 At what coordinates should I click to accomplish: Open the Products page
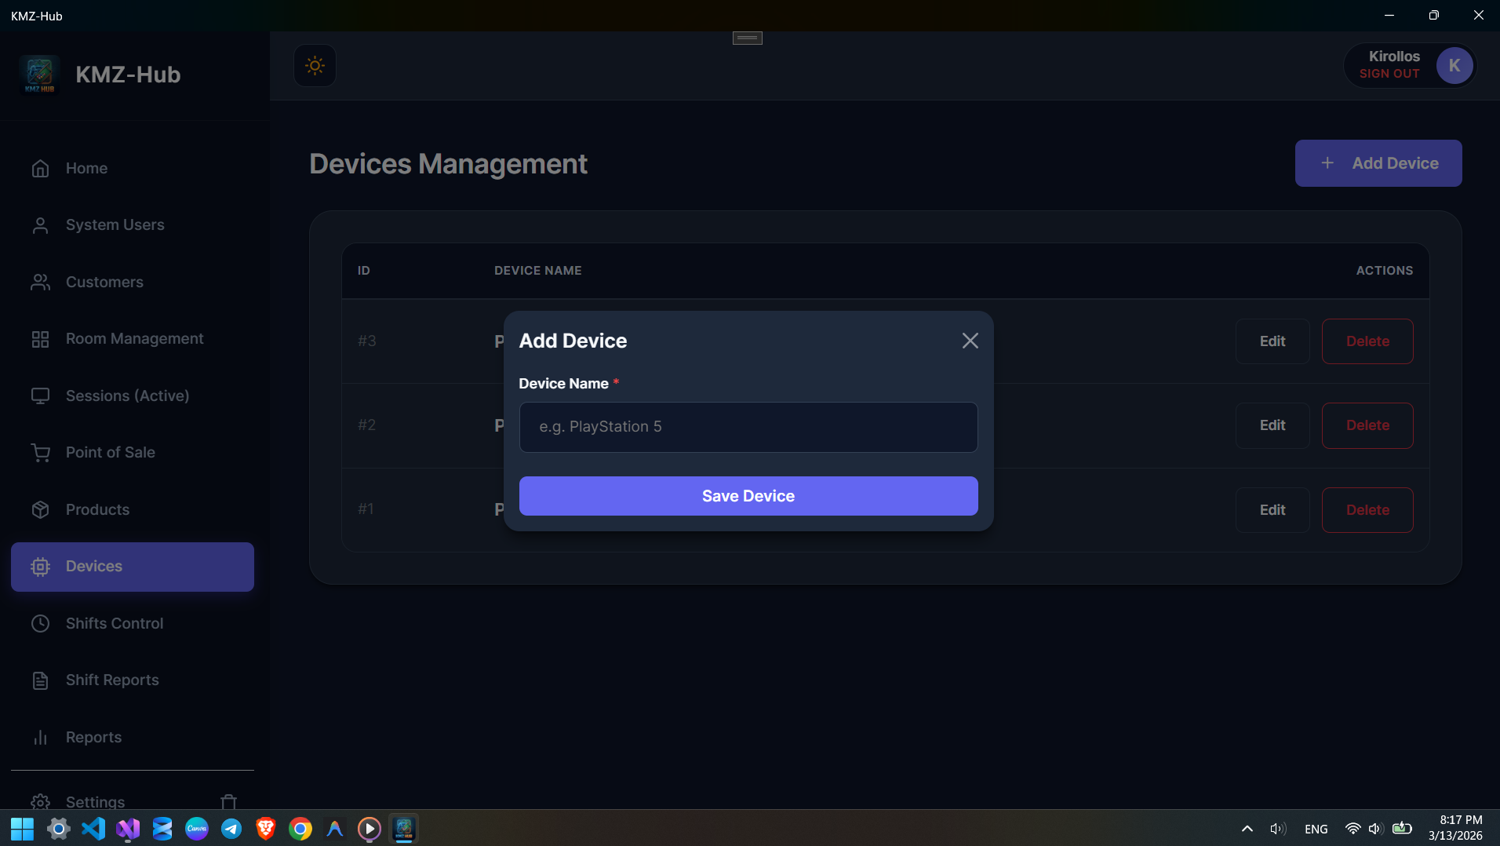(x=97, y=510)
